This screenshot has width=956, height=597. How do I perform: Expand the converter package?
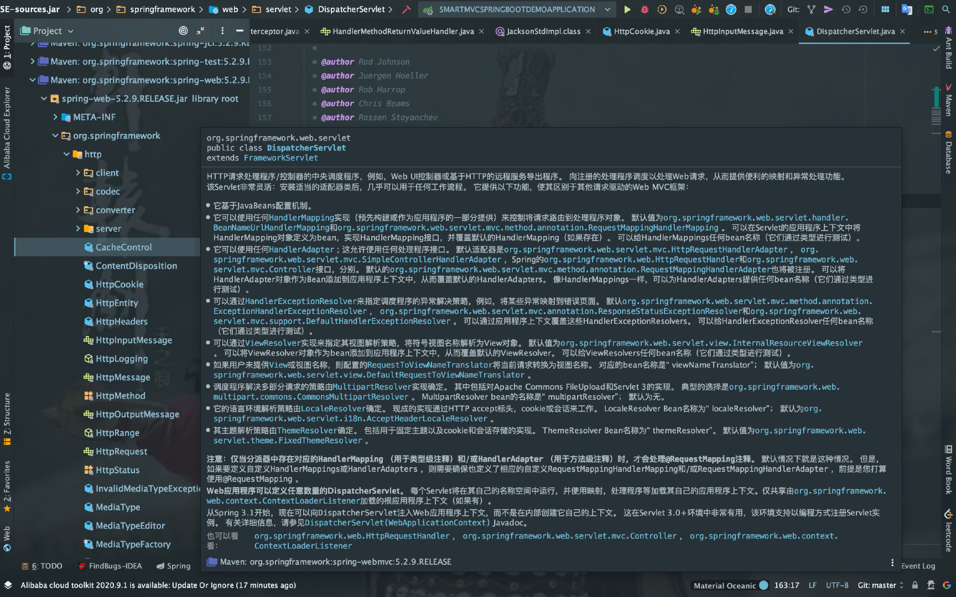(78, 210)
